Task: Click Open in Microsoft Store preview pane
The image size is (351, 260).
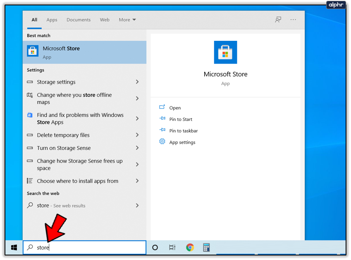Action: pos(175,108)
